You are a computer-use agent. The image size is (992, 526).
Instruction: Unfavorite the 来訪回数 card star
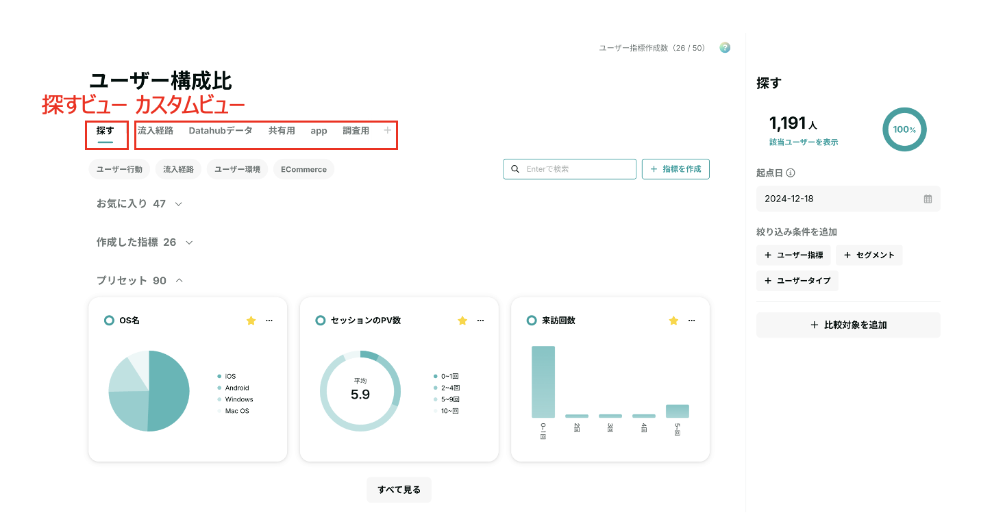pyautogui.click(x=673, y=321)
